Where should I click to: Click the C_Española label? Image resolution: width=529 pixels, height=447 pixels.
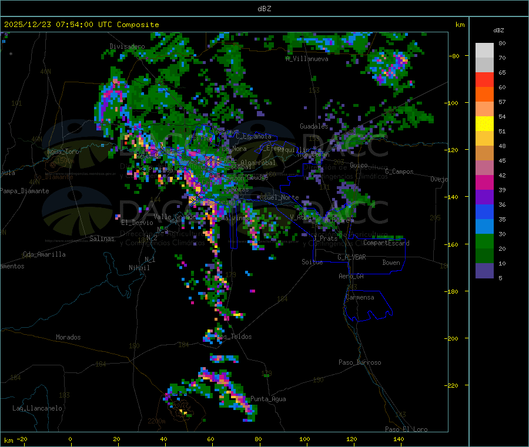[253, 136]
